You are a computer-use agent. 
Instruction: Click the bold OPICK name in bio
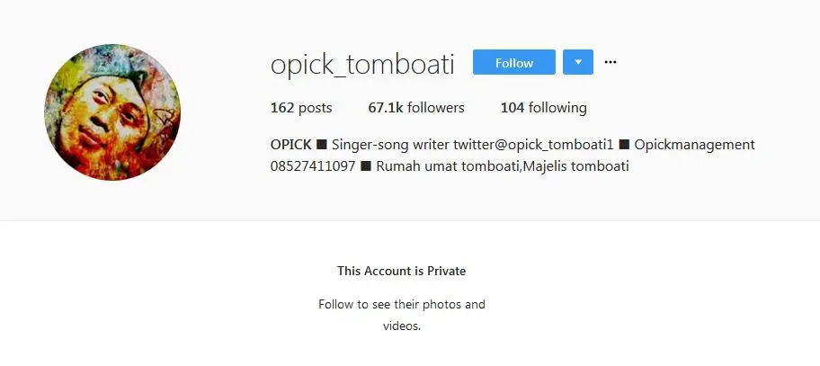[x=290, y=145]
